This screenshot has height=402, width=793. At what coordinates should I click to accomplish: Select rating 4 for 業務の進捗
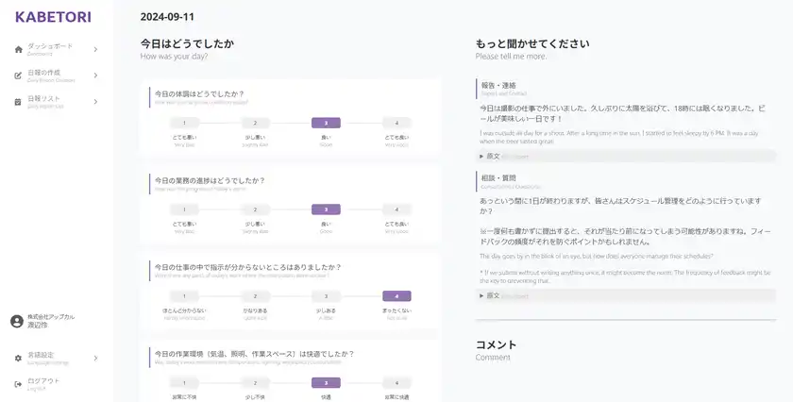[x=396, y=209]
